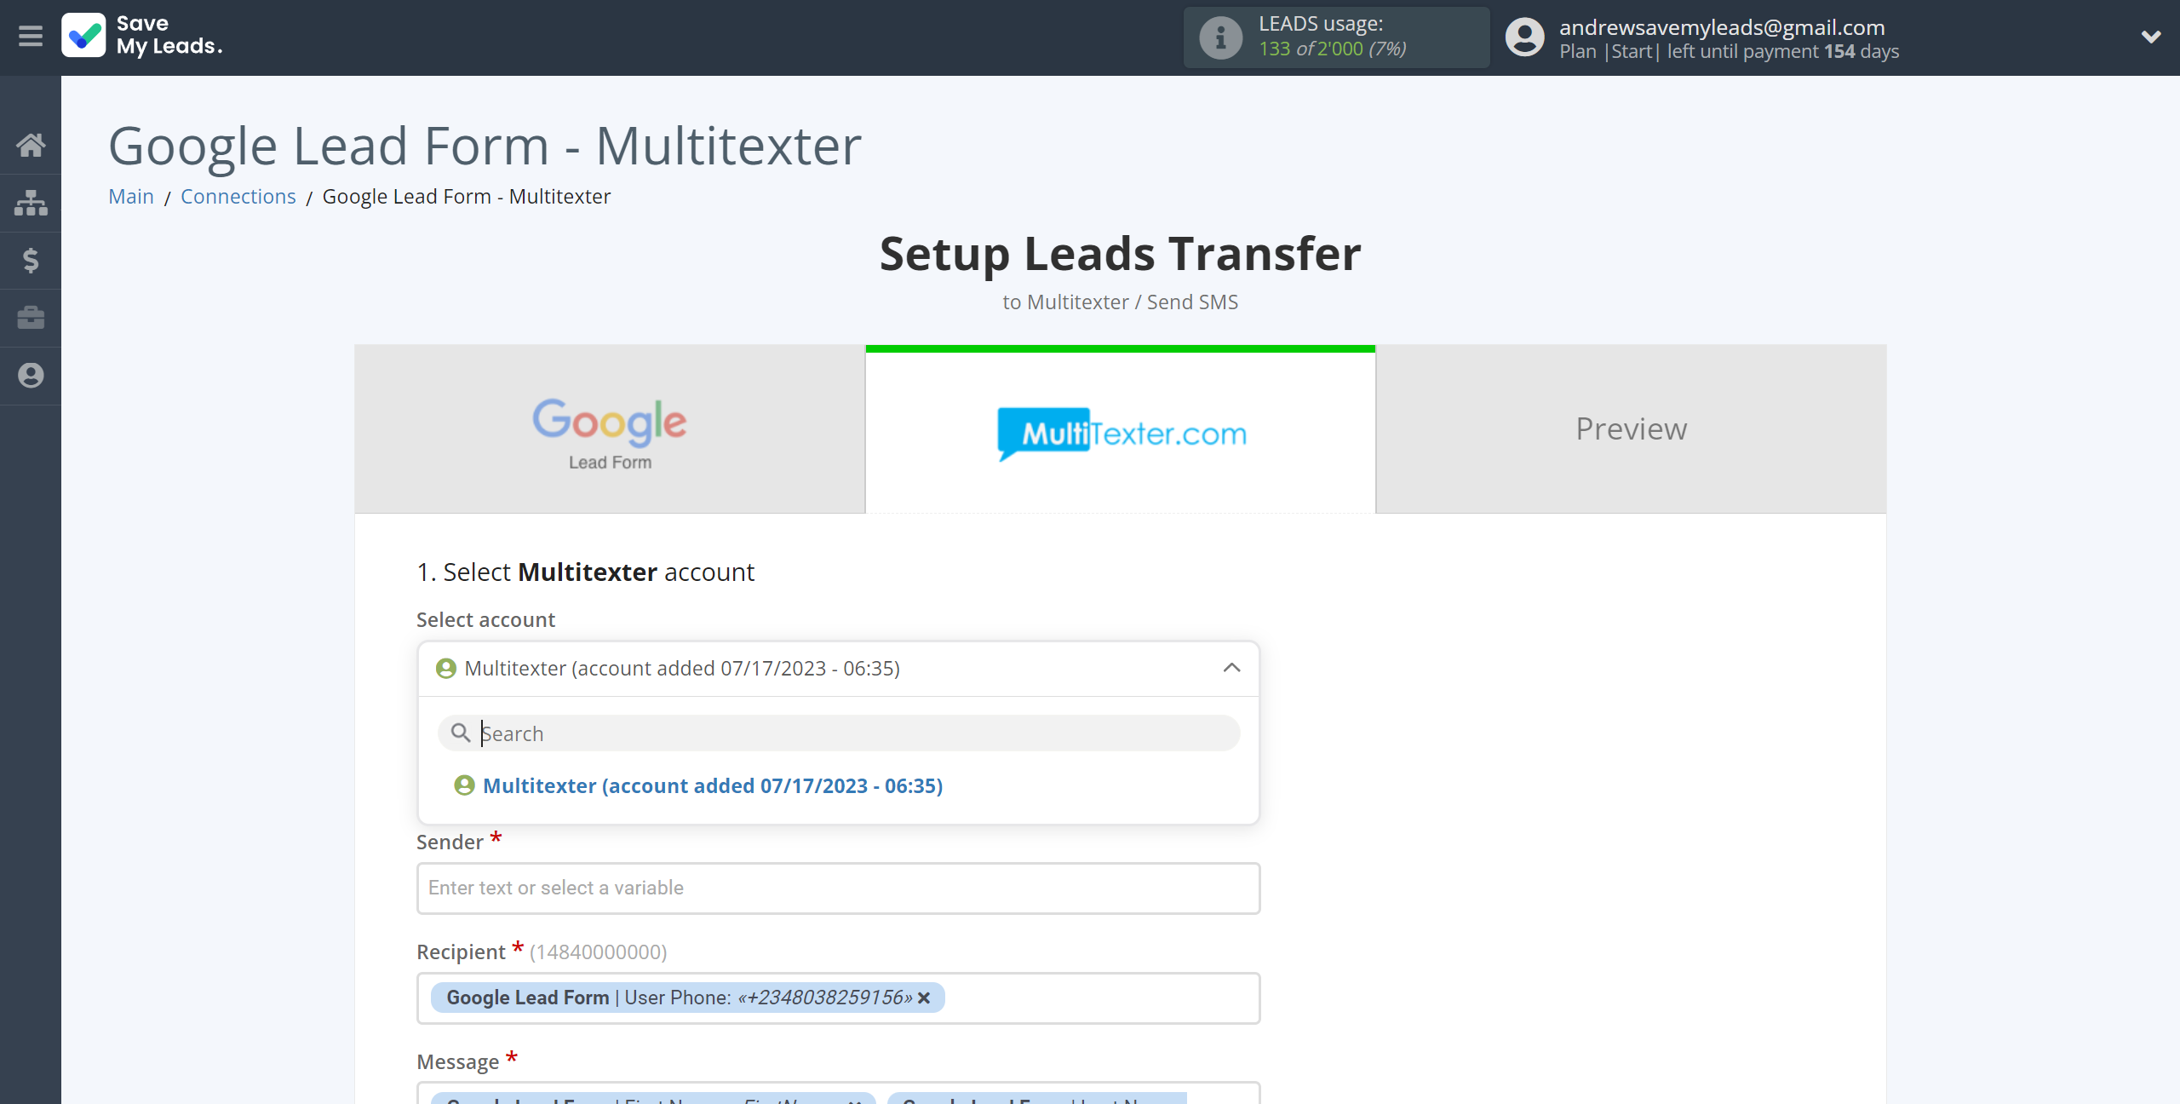The image size is (2180, 1104).
Task: Toggle the green status indicator on Multitexter account
Action: (464, 785)
